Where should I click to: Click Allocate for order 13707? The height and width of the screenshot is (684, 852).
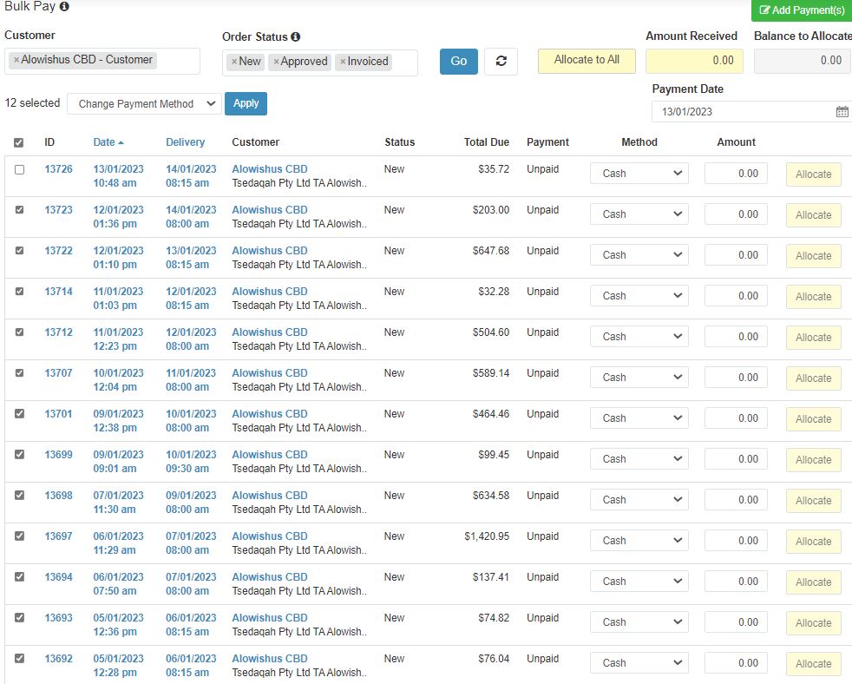click(814, 378)
